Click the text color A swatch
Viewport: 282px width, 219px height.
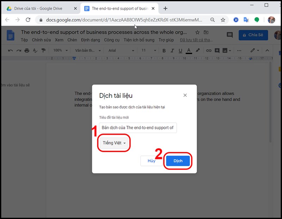pos(189,51)
